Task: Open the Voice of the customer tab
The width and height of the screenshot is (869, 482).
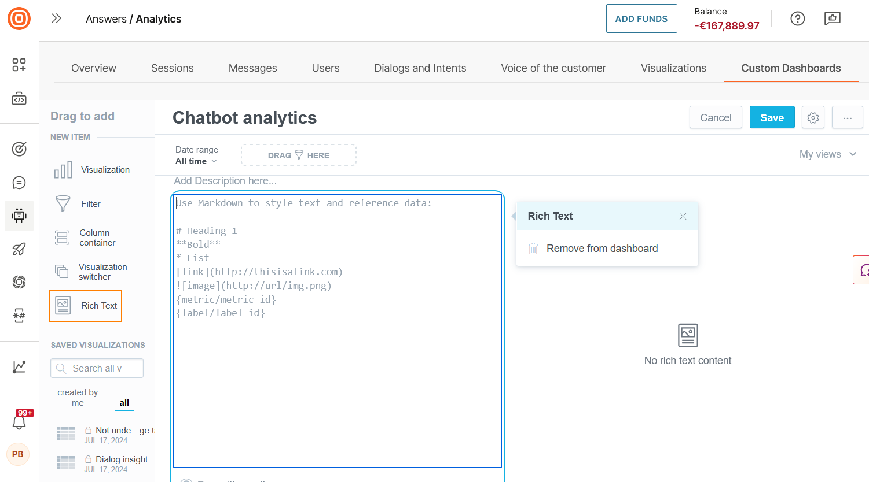Action: click(x=553, y=68)
